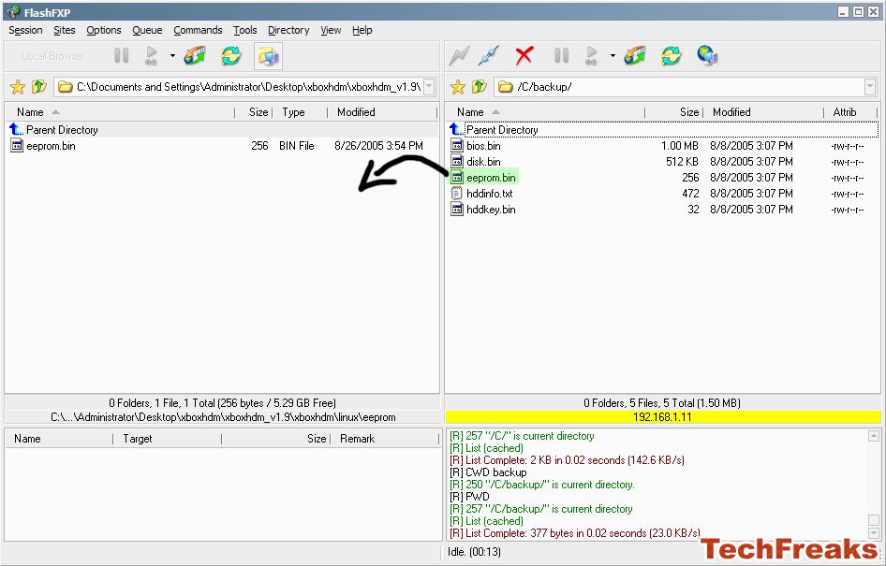Click the bios.bin file icon
The height and width of the screenshot is (566, 886).
click(456, 146)
